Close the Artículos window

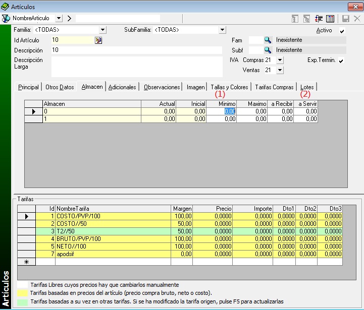[355, 7]
